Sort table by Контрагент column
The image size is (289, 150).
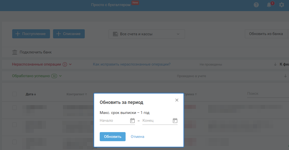(77, 94)
